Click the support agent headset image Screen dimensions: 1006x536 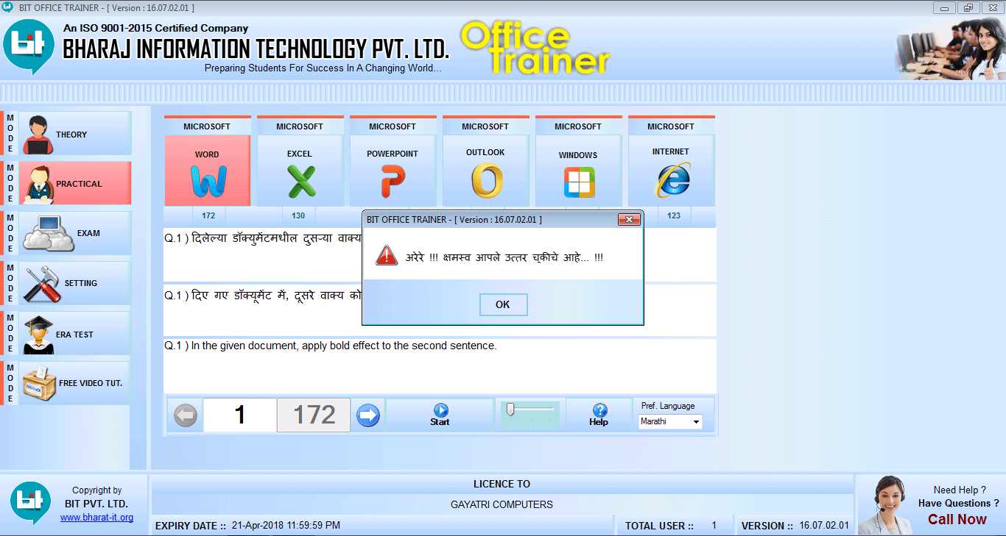coord(886,504)
